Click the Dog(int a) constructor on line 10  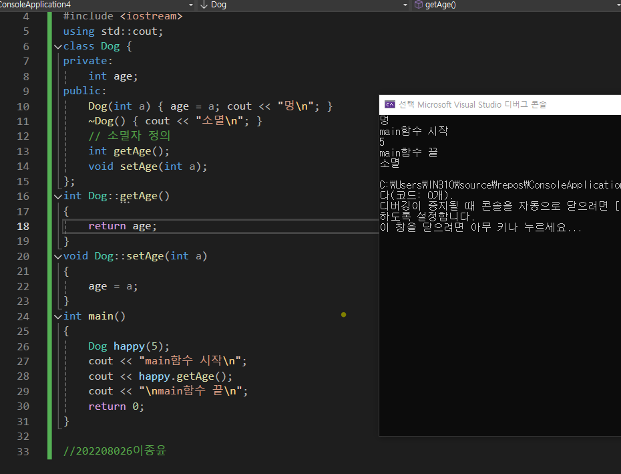point(210,106)
